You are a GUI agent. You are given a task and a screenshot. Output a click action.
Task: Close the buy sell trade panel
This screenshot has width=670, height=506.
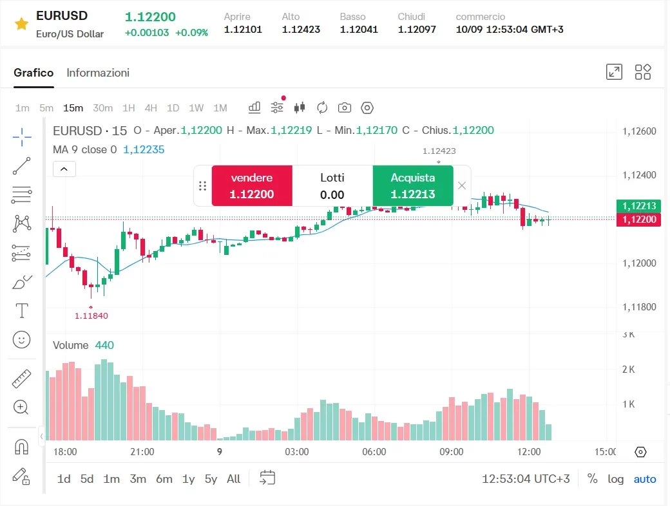pos(462,185)
